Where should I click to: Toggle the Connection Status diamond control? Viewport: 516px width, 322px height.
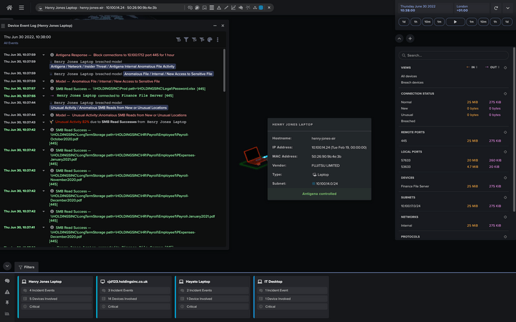pos(505,93)
